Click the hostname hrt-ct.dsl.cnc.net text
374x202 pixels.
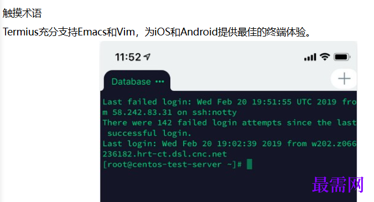182,154
